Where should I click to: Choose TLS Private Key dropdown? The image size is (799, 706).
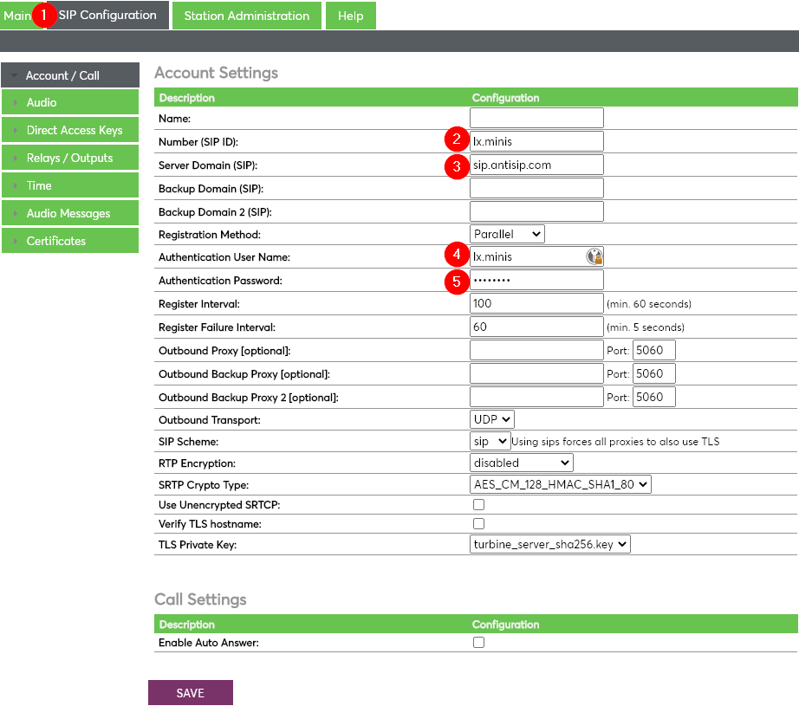[549, 544]
